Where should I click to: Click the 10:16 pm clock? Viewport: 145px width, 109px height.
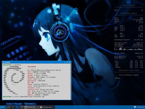(141, 107)
